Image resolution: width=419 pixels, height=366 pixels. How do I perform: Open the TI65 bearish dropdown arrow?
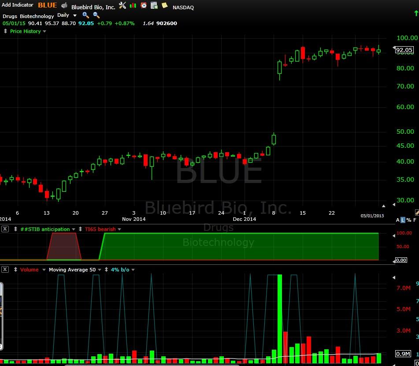click(119, 230)
